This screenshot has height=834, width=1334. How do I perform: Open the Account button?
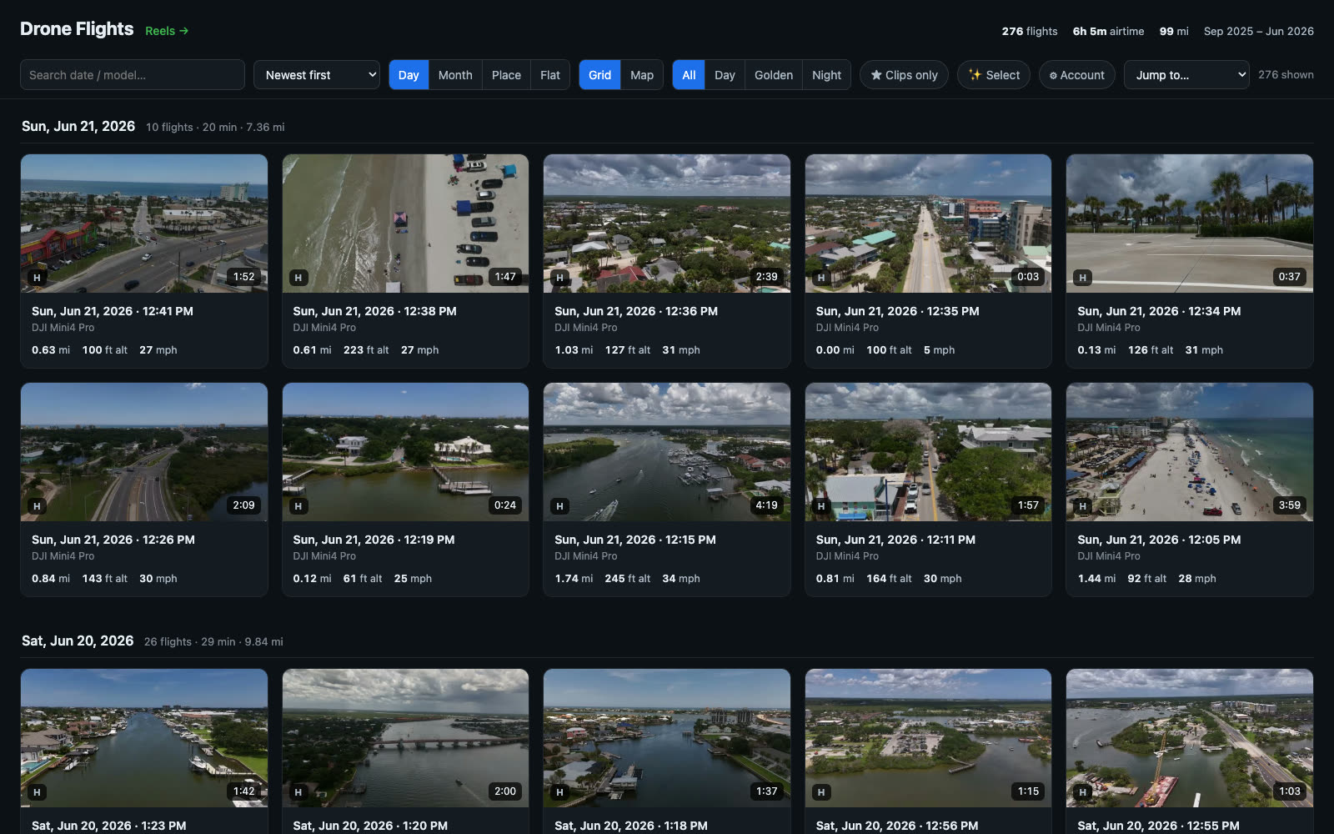point(1077,75)
